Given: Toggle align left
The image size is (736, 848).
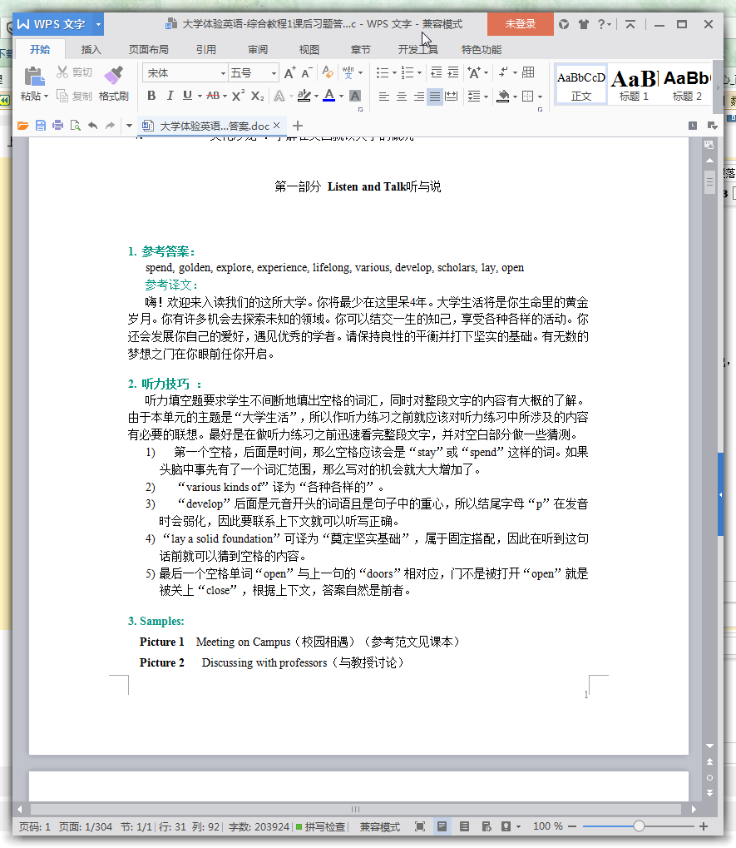Looking at the screenshot, I should 383,97.
